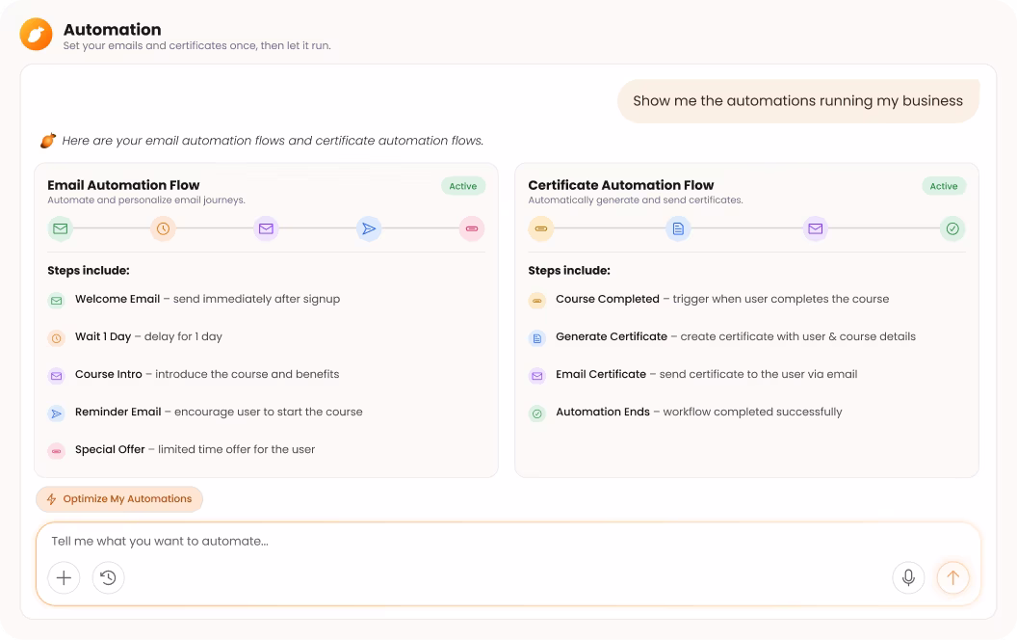
Task: Select the orange clock wait step icon
Action: click(x=163, y=228)
